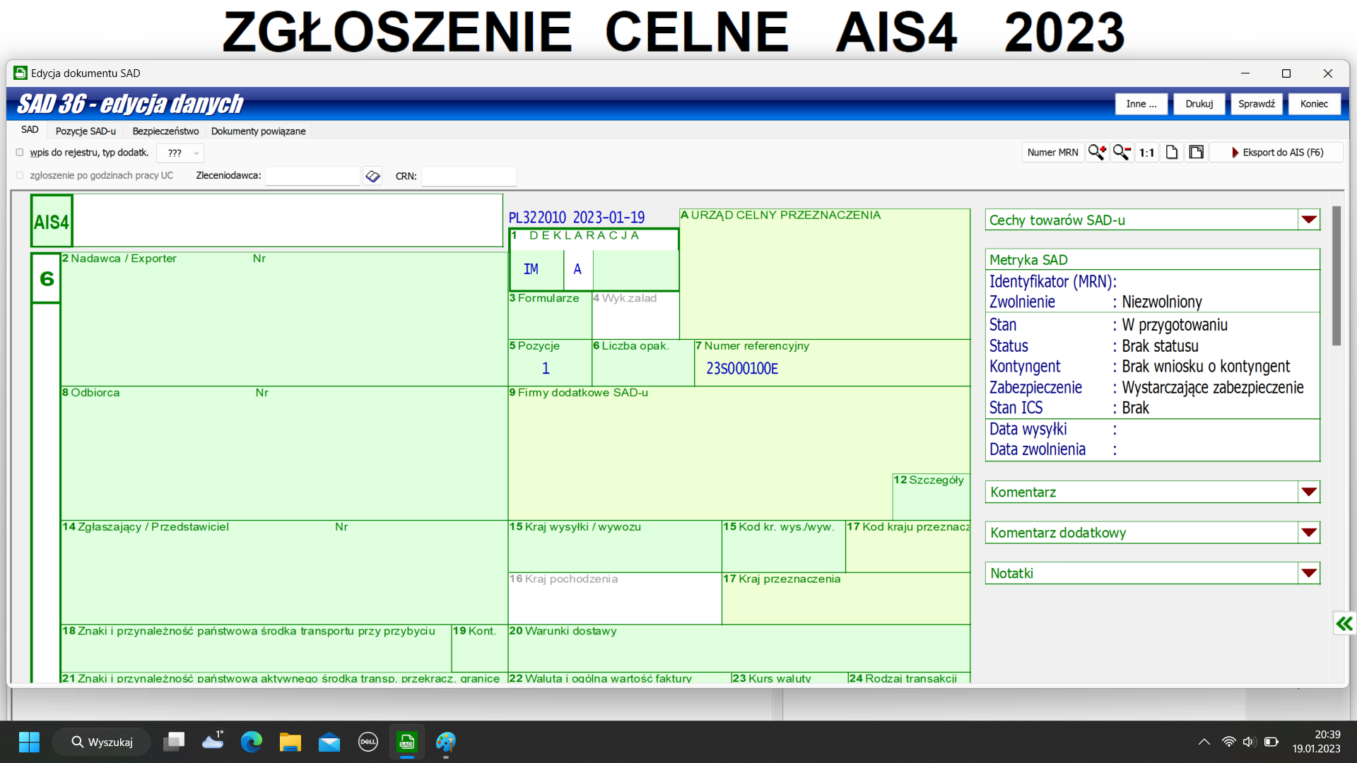Click the zoom in magnifier icon

pos(1097,152)
